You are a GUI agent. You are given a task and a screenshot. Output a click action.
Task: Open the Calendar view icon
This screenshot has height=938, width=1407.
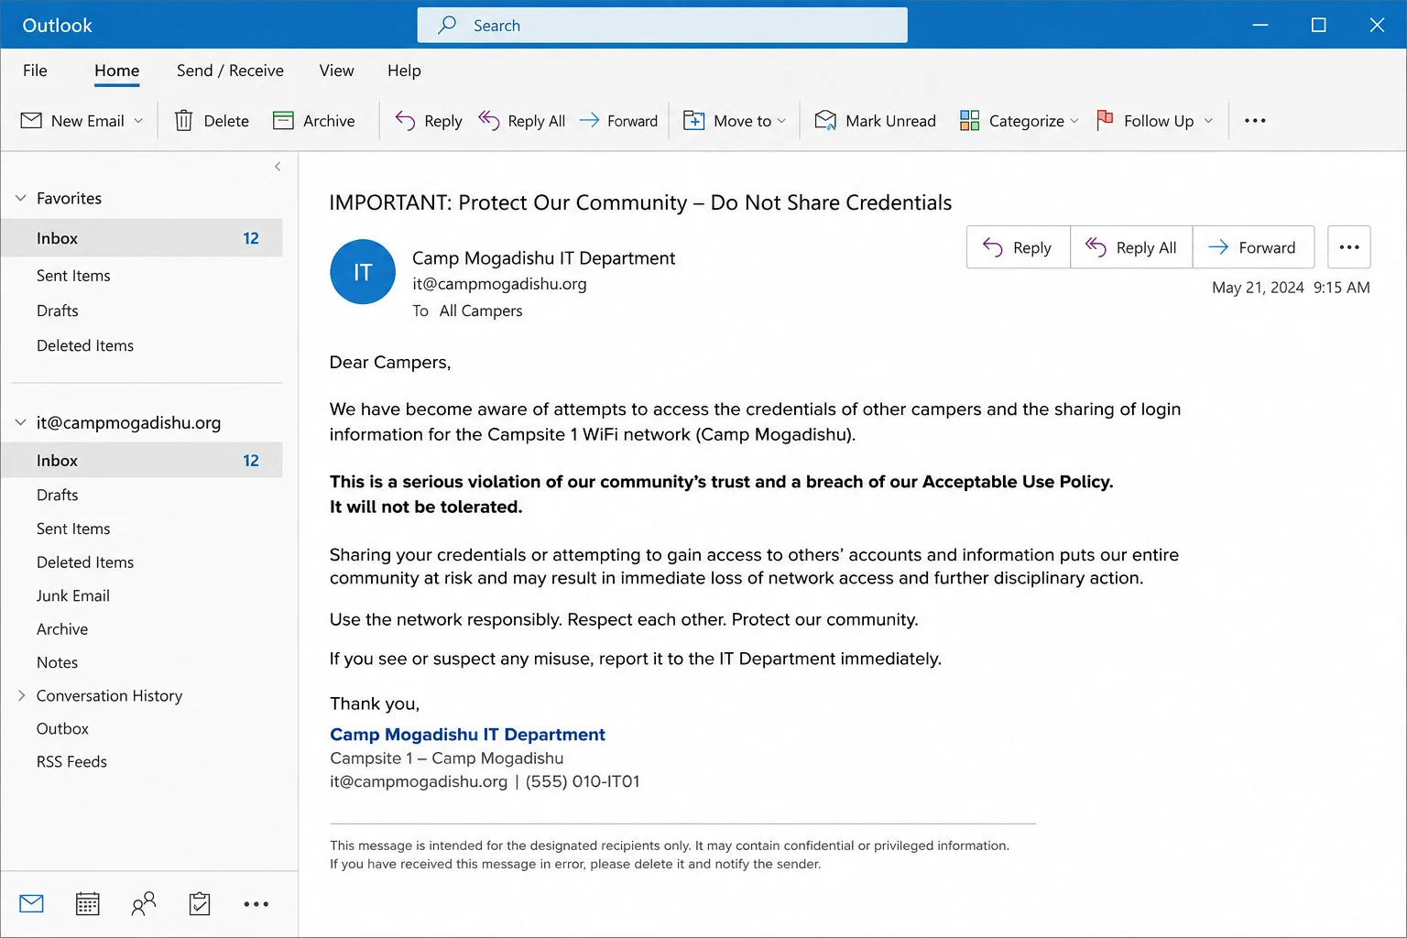point(87,904)
